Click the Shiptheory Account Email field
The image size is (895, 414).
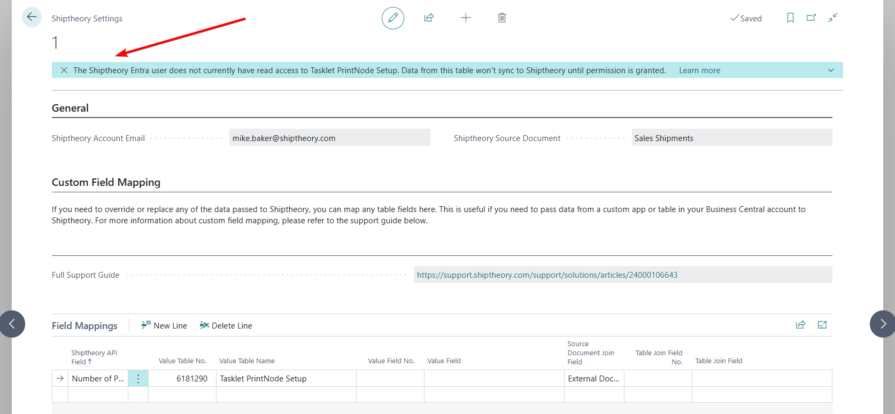[x=330, y=138]
